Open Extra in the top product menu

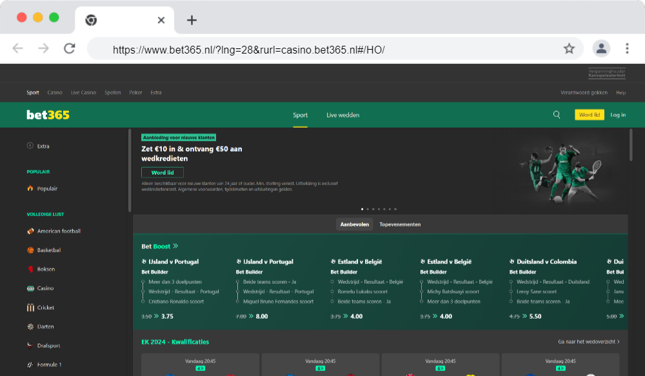click(x=156, y=93)
